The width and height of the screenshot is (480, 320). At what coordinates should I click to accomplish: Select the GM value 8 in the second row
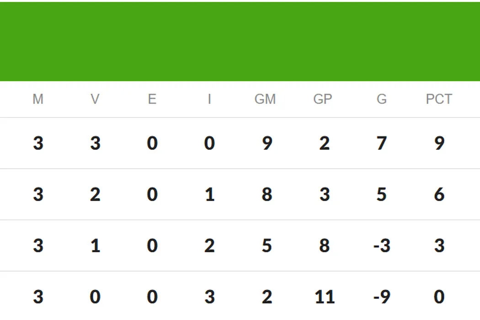[267, 195]
